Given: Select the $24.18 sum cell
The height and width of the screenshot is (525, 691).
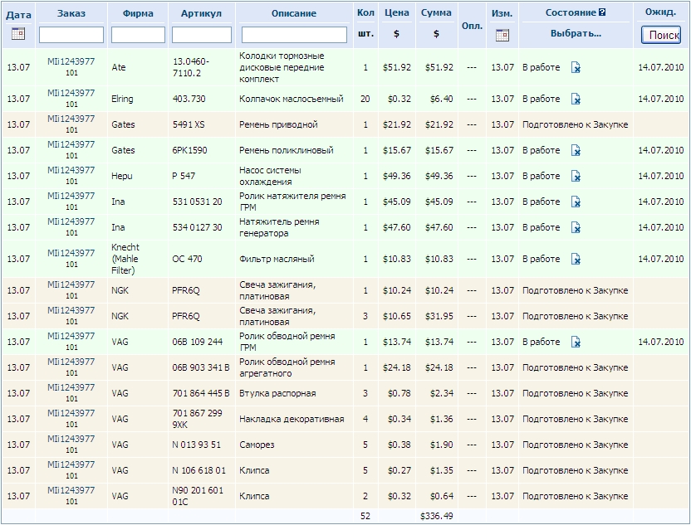Looking at the screenshot, I should (439, 368).
